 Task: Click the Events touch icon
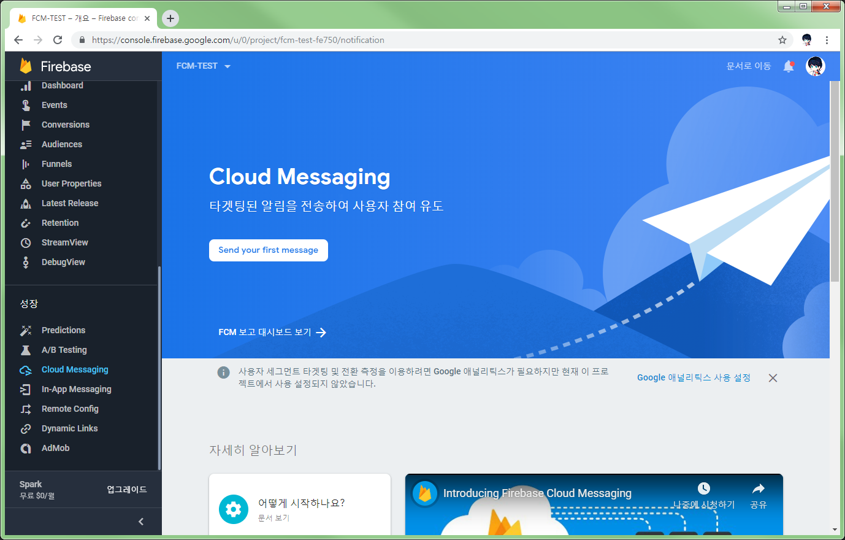26,106
